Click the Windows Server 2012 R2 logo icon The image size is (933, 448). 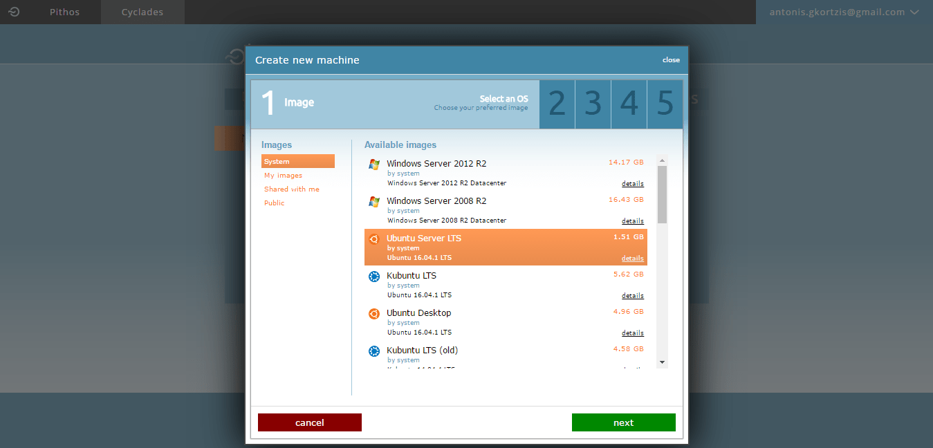[x=374, y=165]
